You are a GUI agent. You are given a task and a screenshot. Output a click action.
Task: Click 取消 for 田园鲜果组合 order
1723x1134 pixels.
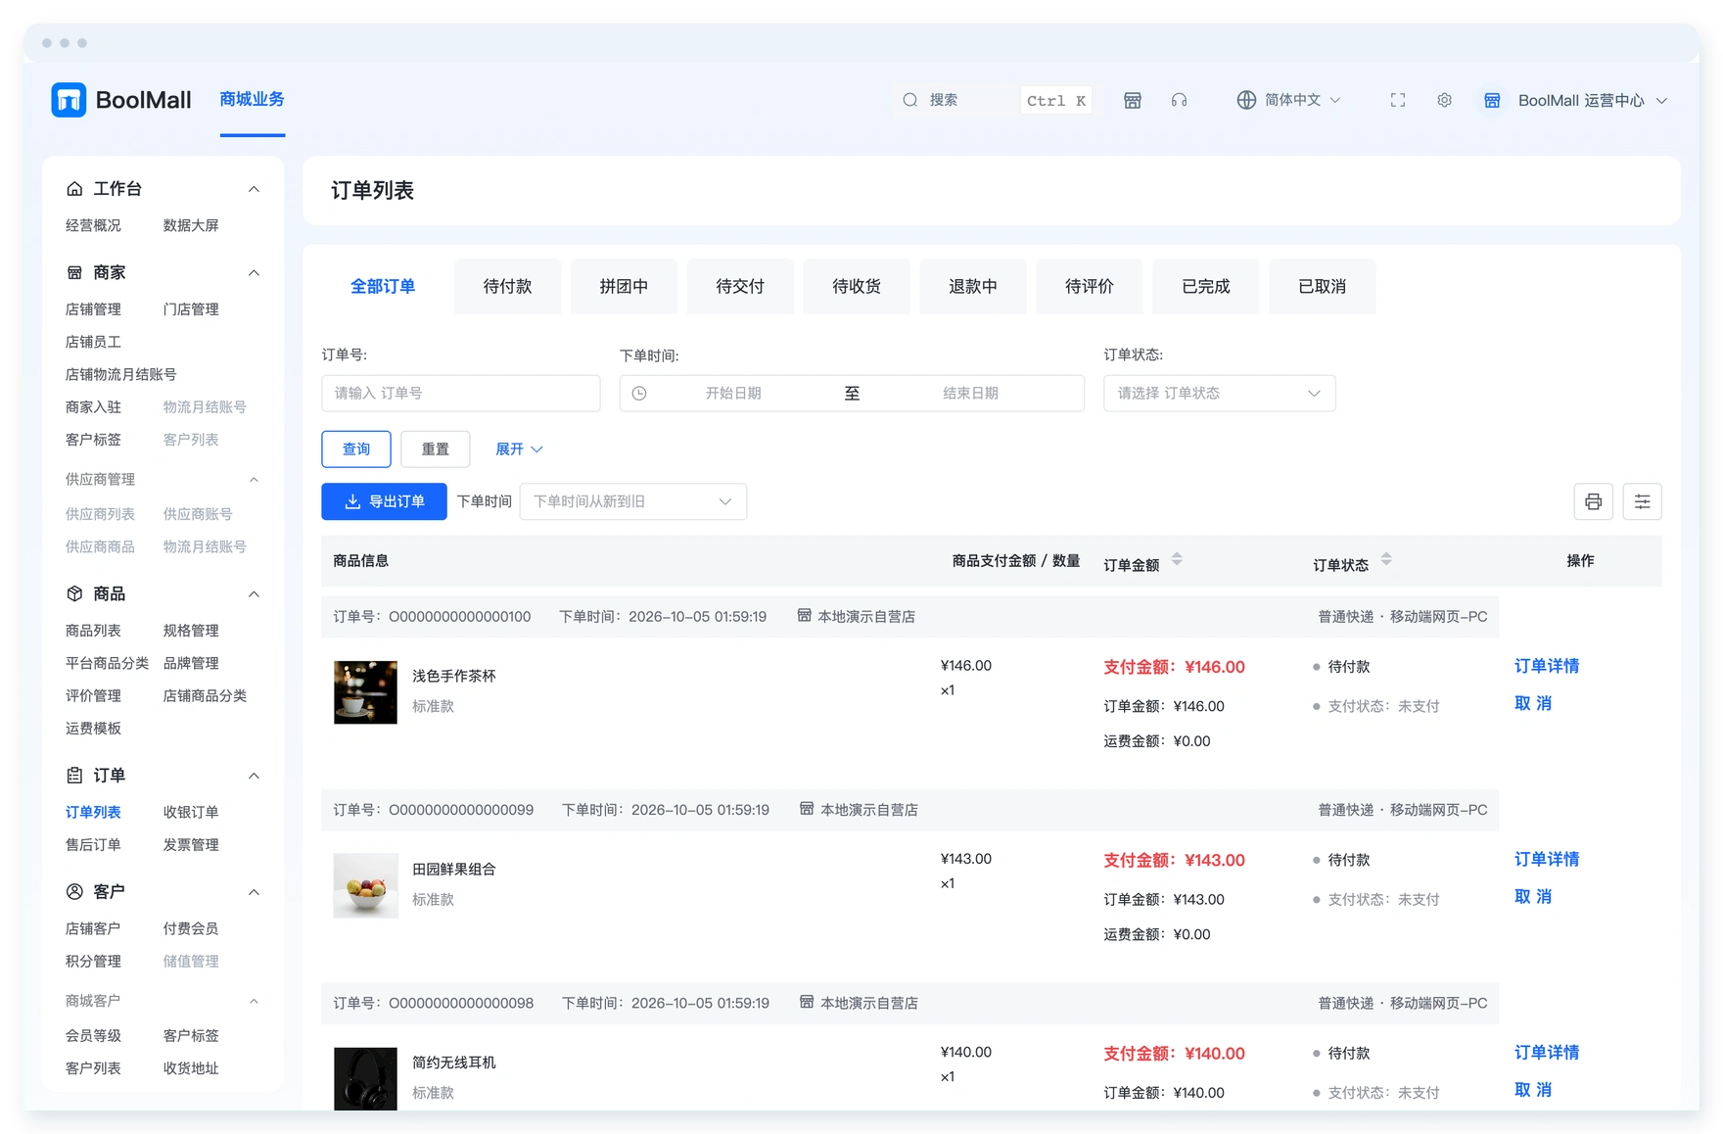(x=1533, y=896)
